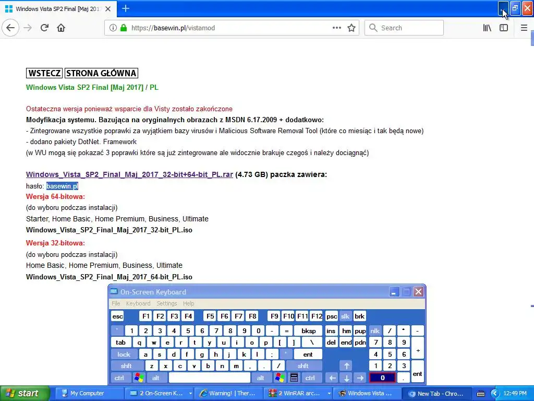Click the green padlock security icon

pyautogui.click(x=123, y=28)
